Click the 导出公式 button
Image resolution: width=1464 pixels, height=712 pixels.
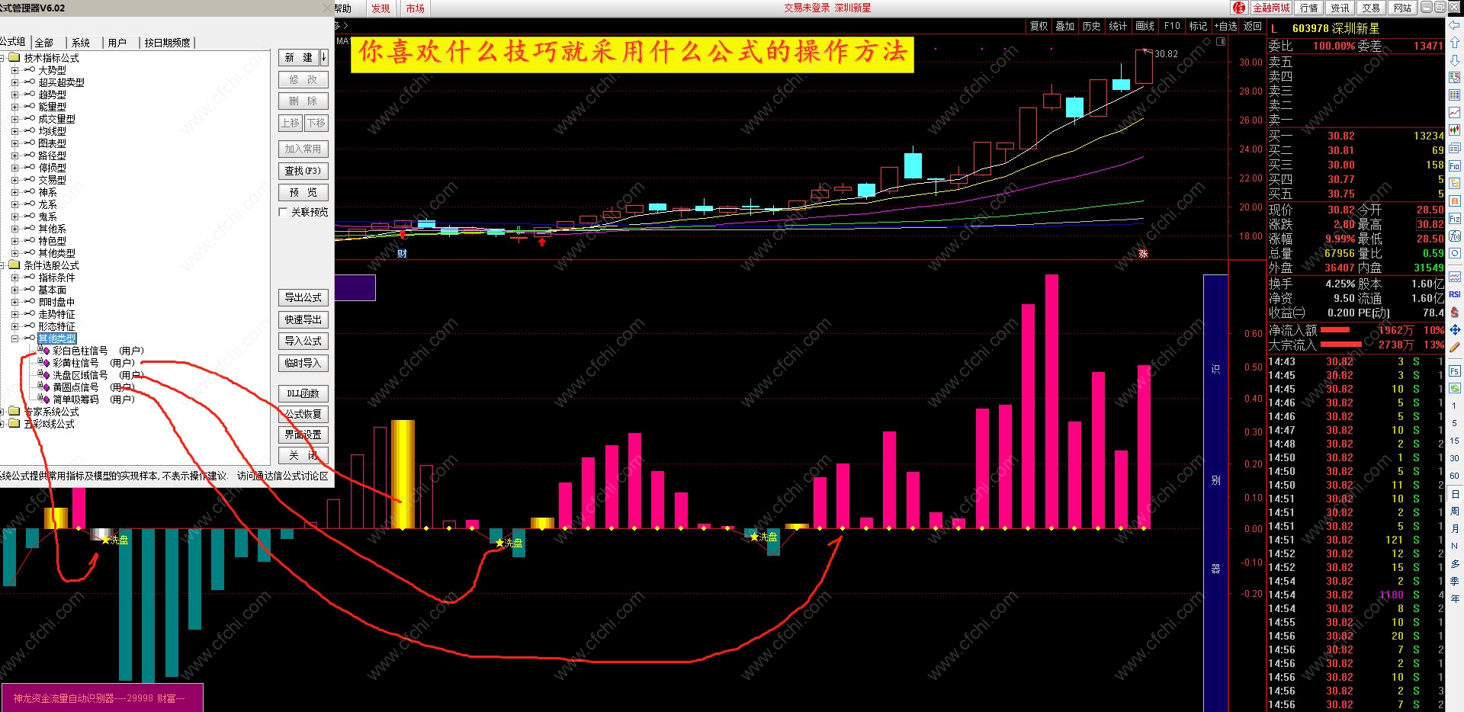(x=303, y=297)
